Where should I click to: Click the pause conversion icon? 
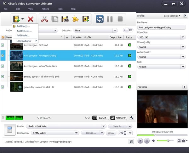click(x=110, y=19)
